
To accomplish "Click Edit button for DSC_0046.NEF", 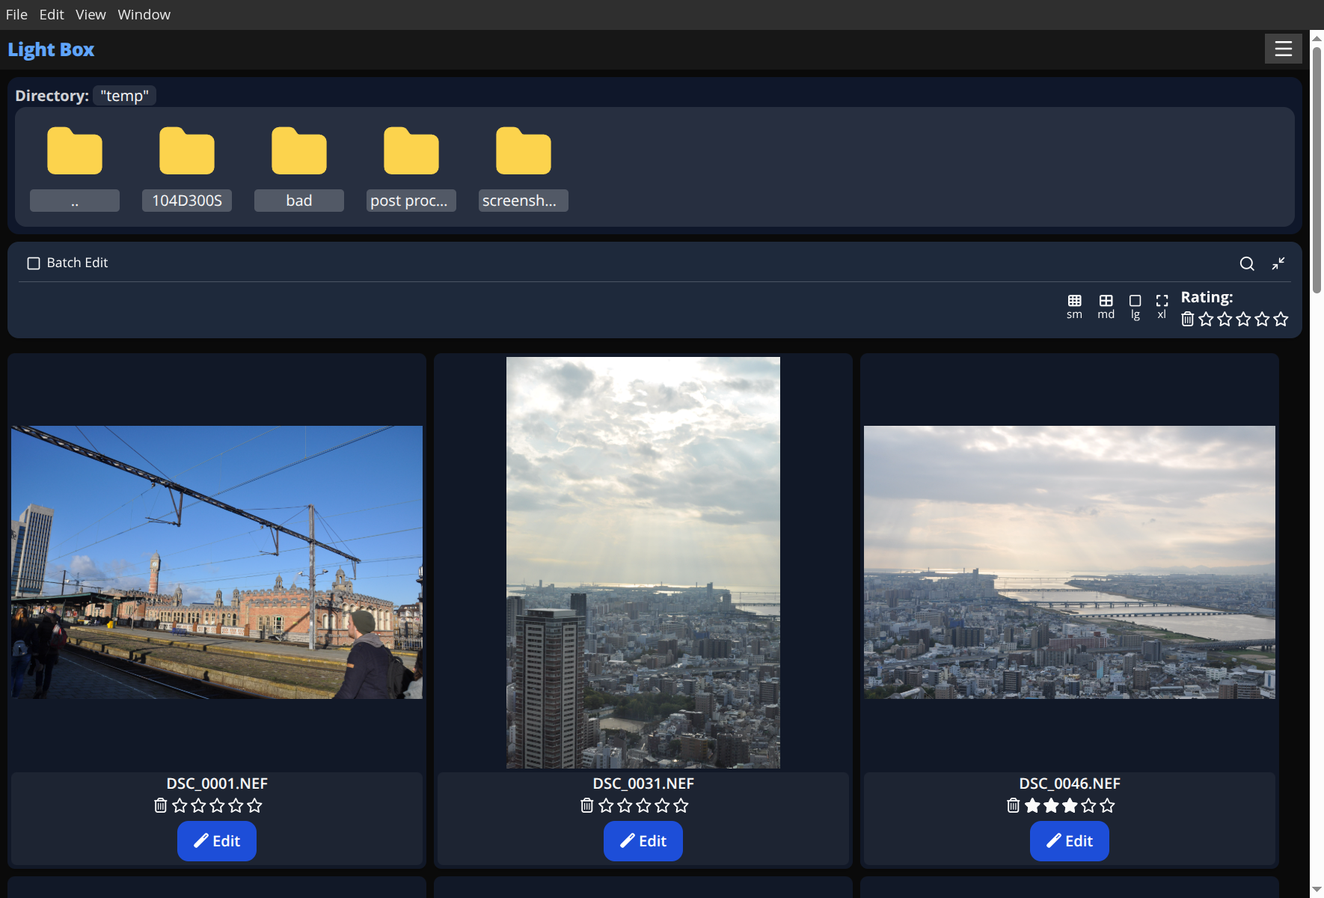I will click(1070, 841).
